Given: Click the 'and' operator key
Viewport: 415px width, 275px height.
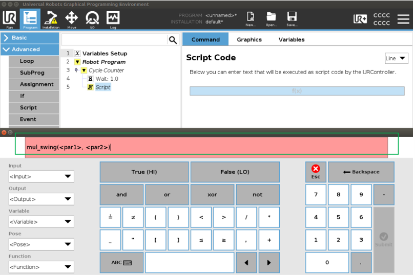Looking at the screenshot, I should click(x=121, y=195).
